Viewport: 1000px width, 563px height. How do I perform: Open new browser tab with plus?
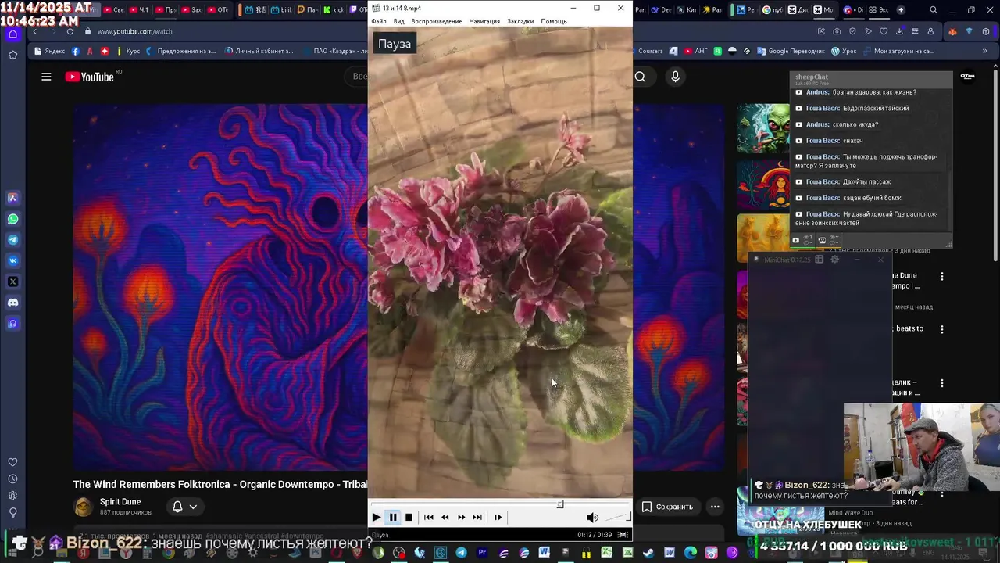click(x=901, y=10)
